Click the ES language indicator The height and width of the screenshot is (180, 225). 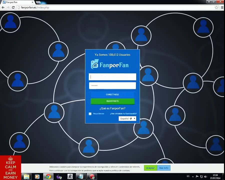188,176
